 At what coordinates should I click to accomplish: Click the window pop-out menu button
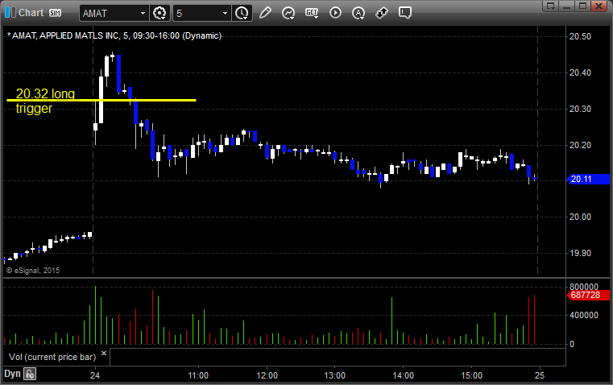pos(550,6)
